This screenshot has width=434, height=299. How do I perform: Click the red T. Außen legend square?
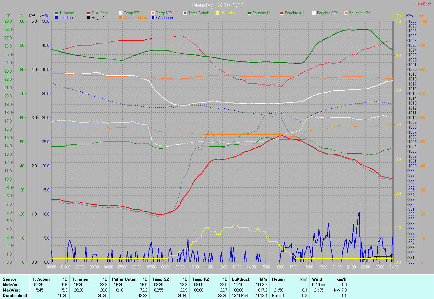(89, 13)
